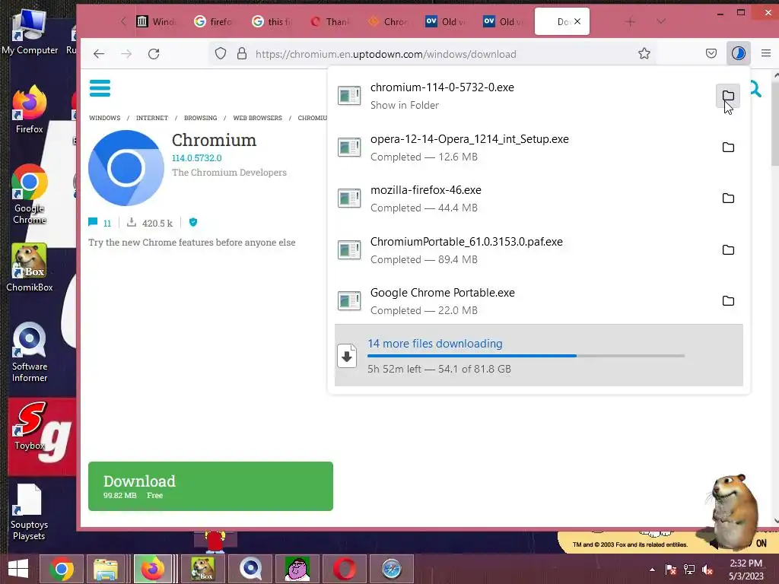Show chromium-114-0-5732-0.exe in its folder
Viewport: 779px width, 584px height.
click(728, 96)
